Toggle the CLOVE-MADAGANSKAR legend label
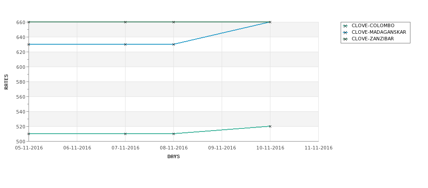 point(378,32)
